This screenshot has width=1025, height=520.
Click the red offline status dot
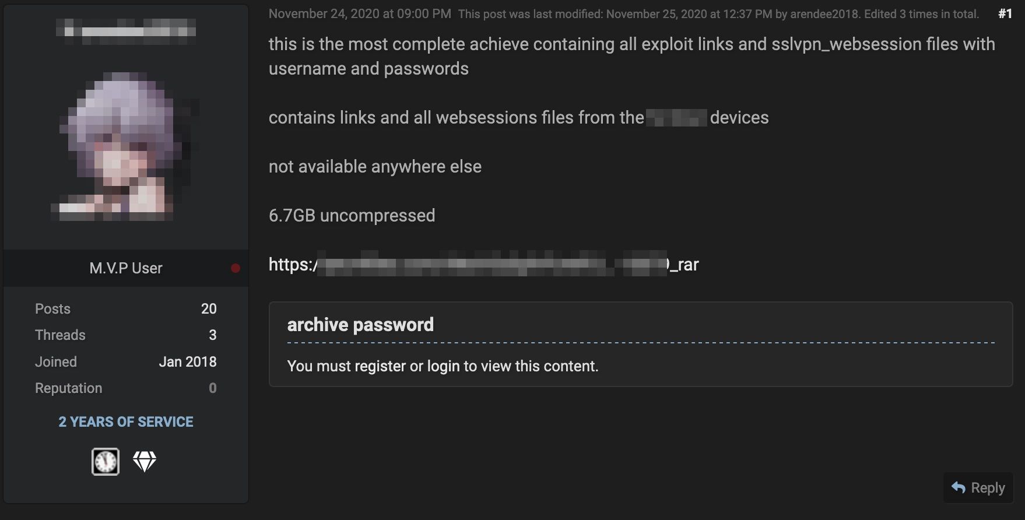236,268
